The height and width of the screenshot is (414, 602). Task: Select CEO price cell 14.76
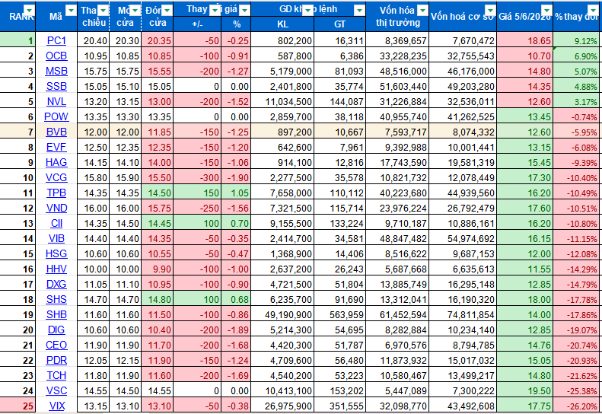pyautogui.click(x=525, y=345)
